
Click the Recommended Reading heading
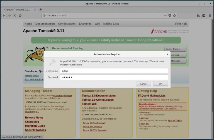click(68, 48)
